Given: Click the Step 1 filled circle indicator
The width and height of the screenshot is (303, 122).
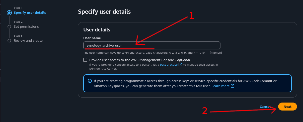Looking at the screenshot, I should pyautogui.click(x=9, y=12).
